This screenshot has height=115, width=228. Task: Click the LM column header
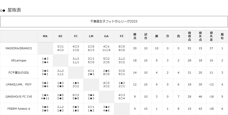click(x=91, y=36)
